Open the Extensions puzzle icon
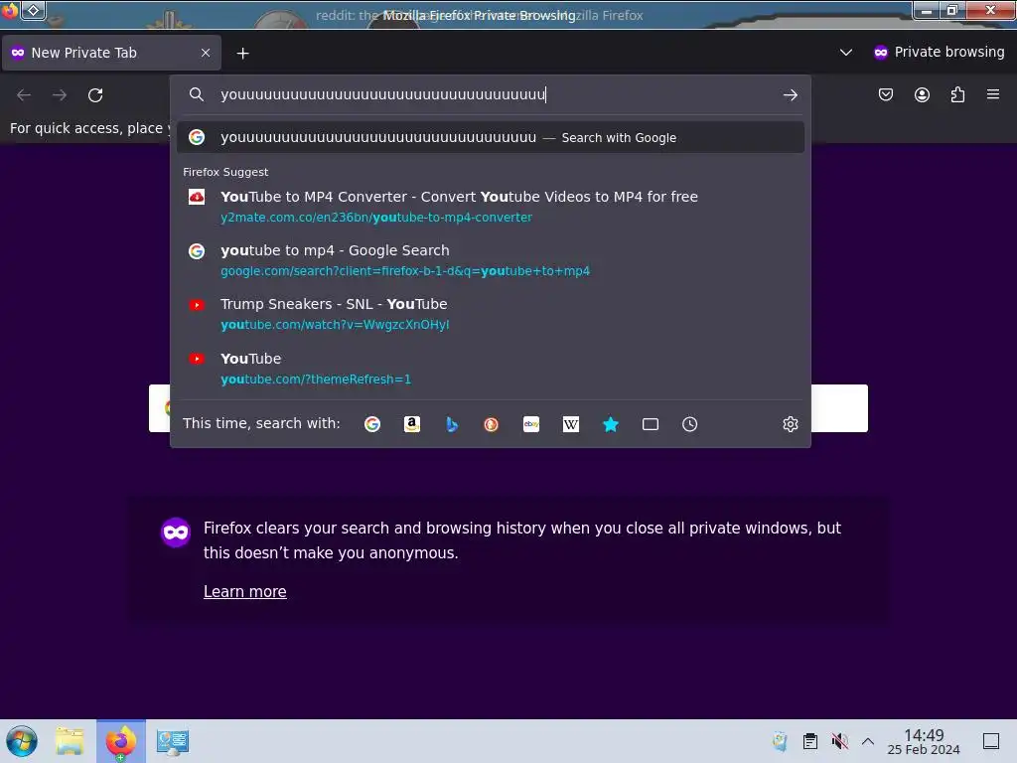The height and width of the screenshot is (763, 1017). [x=957, y=94]
